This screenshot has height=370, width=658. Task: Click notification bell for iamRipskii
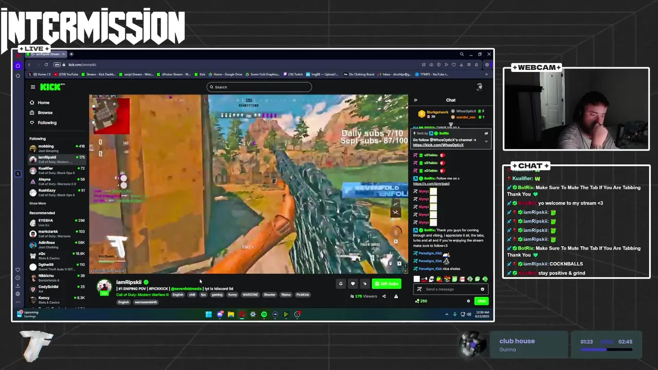[340, 283]
